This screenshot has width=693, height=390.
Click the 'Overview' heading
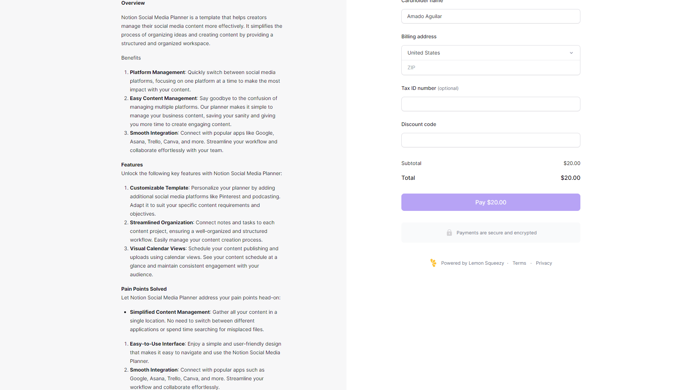coord(133,3)
